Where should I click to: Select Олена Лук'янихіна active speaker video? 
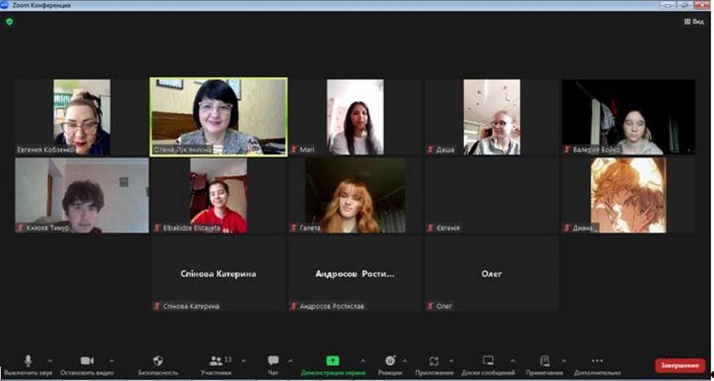218,117
